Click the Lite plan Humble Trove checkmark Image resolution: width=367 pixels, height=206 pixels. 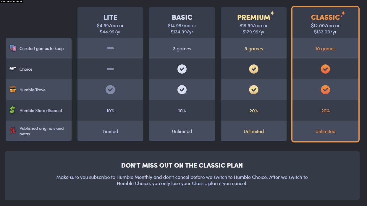(110, 90)
